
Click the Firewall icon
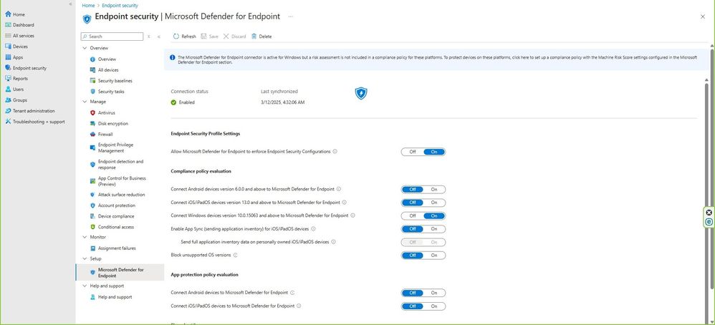pos(92,135)
